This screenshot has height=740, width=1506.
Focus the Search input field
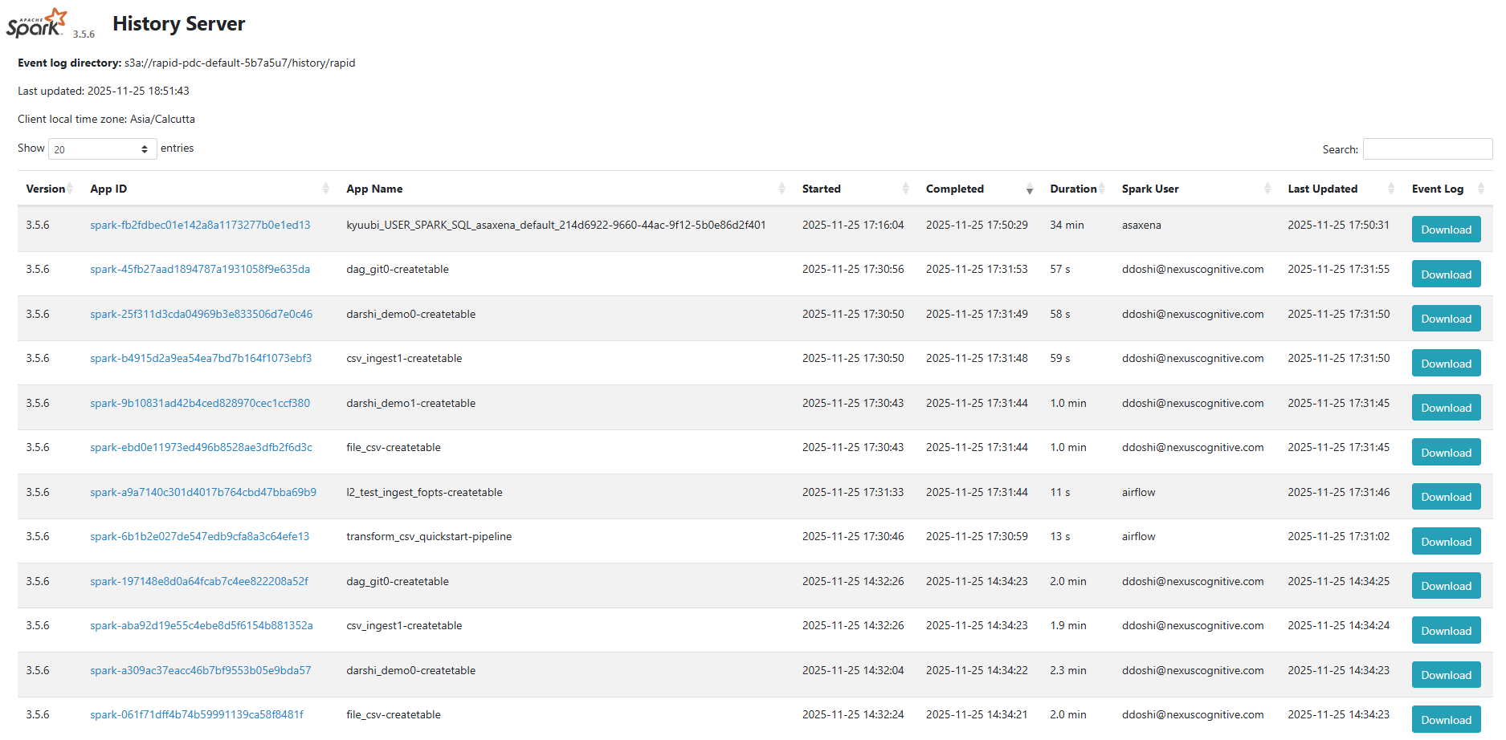pyautogui.click(x=1427, y=149)
